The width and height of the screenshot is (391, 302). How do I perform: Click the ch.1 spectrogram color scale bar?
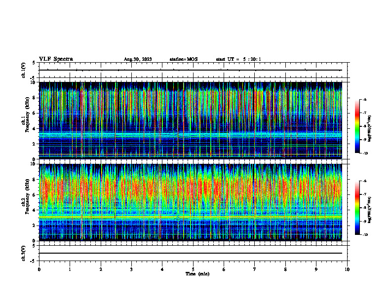point(357,126)
